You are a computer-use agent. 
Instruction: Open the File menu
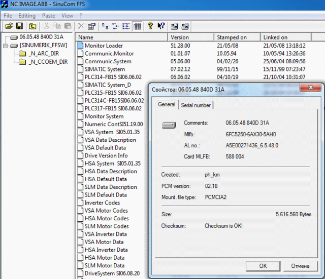click(x=8, y=16)
